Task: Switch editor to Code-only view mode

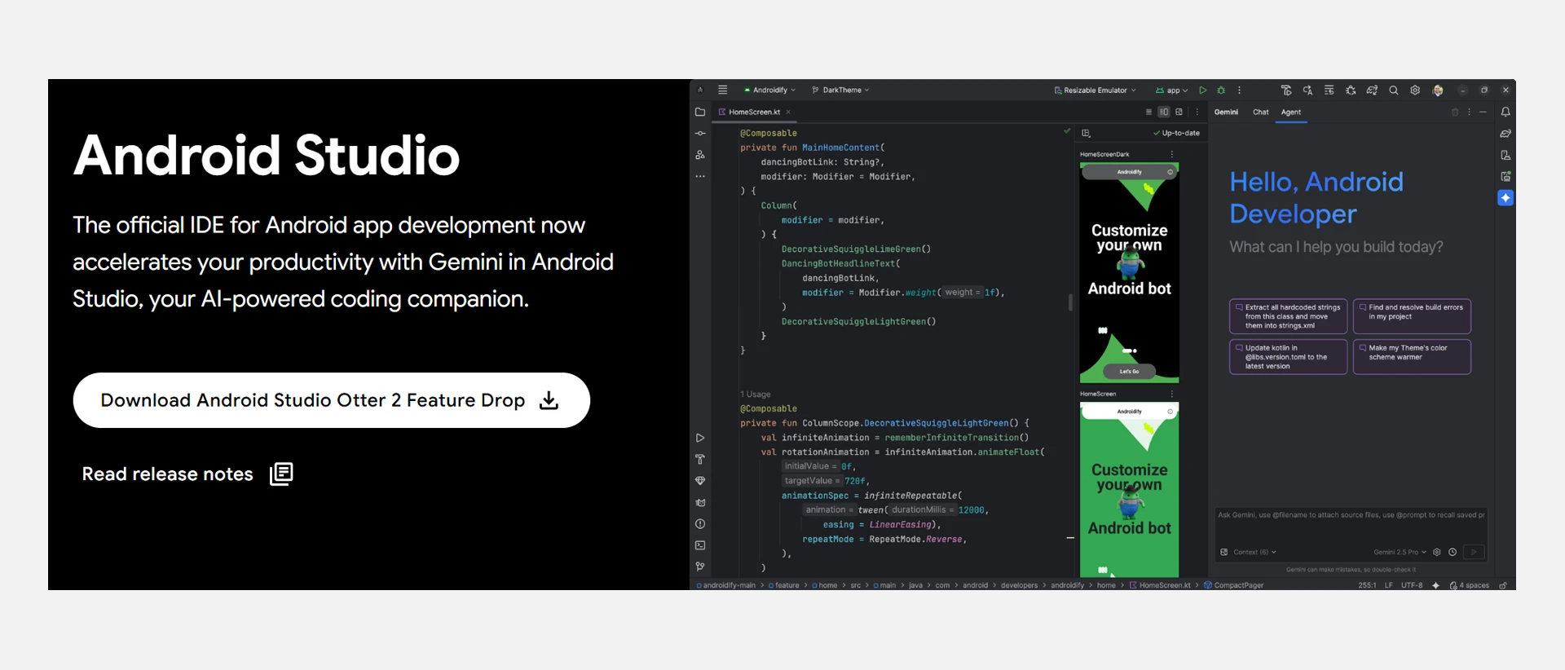Action: tap(1148, 112)
